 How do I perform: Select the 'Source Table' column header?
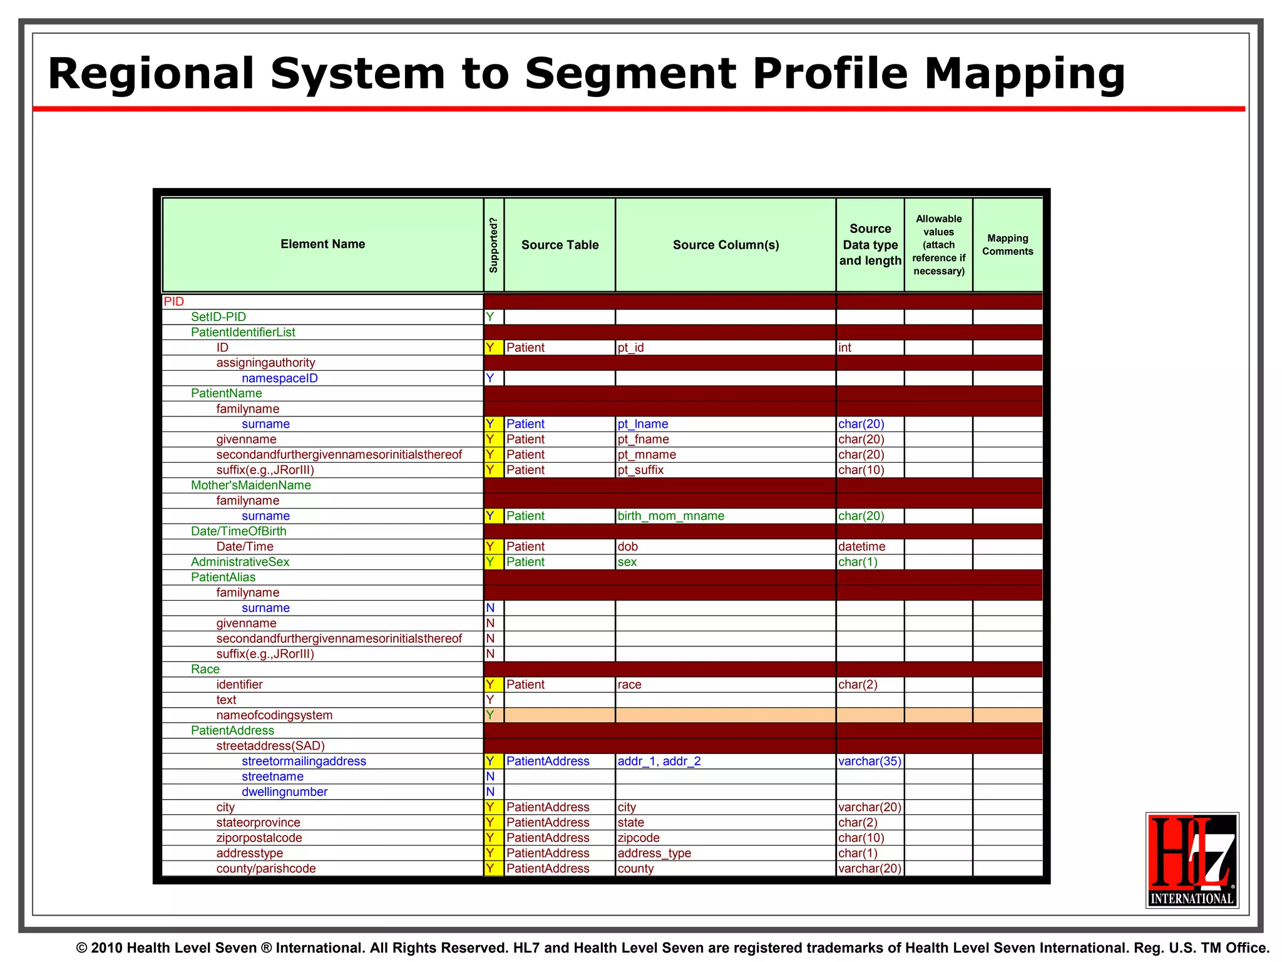tap(560, 245)
